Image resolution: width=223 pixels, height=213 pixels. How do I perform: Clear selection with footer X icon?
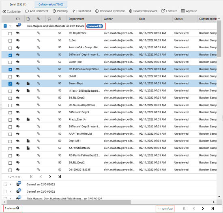click(x=17, y=208)
